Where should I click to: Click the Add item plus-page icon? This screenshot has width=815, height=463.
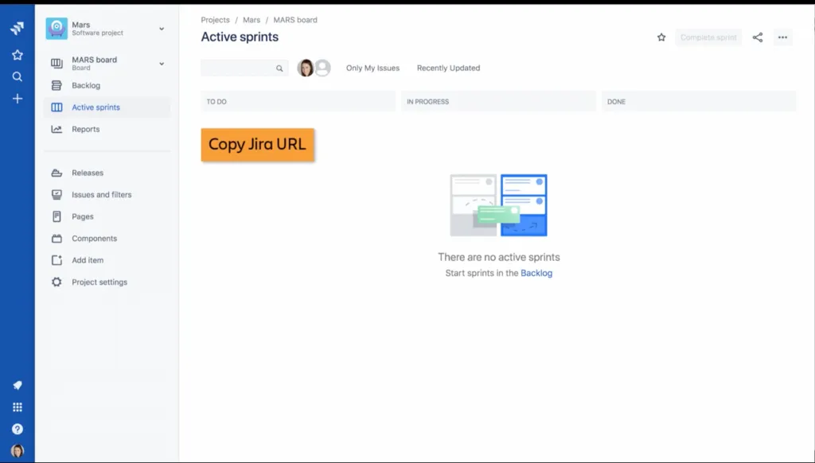[57, 260]
